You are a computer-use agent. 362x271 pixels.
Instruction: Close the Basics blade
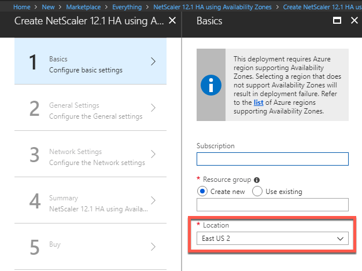(x=354, y=21)
